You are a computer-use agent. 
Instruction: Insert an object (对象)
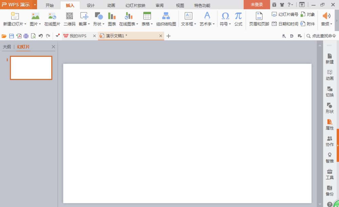pos(308,15)
